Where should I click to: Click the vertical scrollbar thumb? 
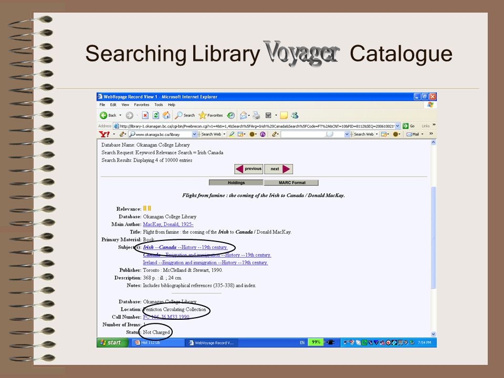tap(433, 238)
